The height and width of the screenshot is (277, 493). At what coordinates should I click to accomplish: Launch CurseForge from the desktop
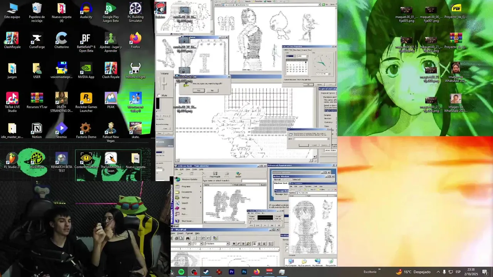tap(37, 41)
